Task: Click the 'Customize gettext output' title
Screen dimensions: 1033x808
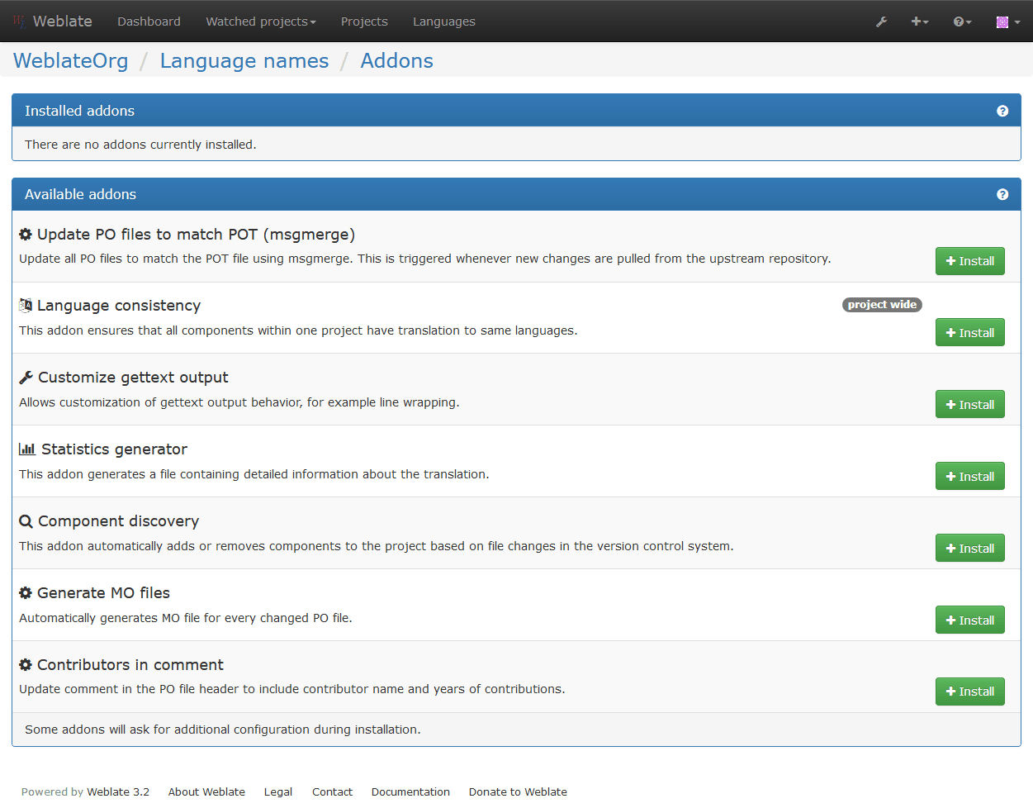Action: (133, 378)
